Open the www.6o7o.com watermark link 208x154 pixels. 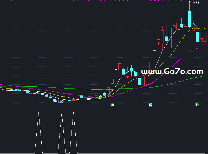[172, 72]
